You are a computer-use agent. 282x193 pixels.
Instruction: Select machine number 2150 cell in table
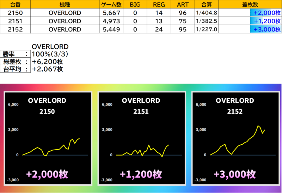pos(15,13)
